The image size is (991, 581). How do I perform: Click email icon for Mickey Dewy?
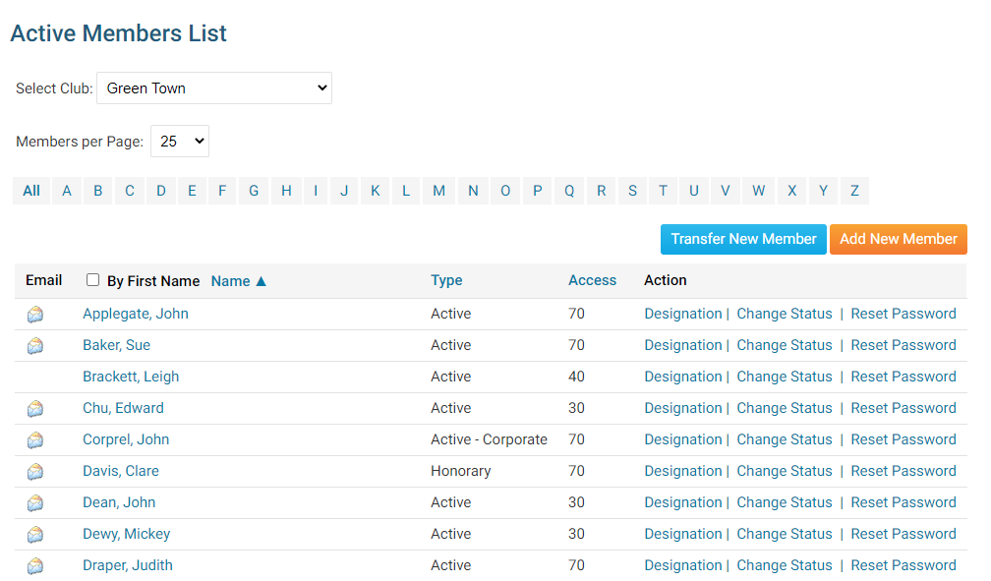(35, 535)
